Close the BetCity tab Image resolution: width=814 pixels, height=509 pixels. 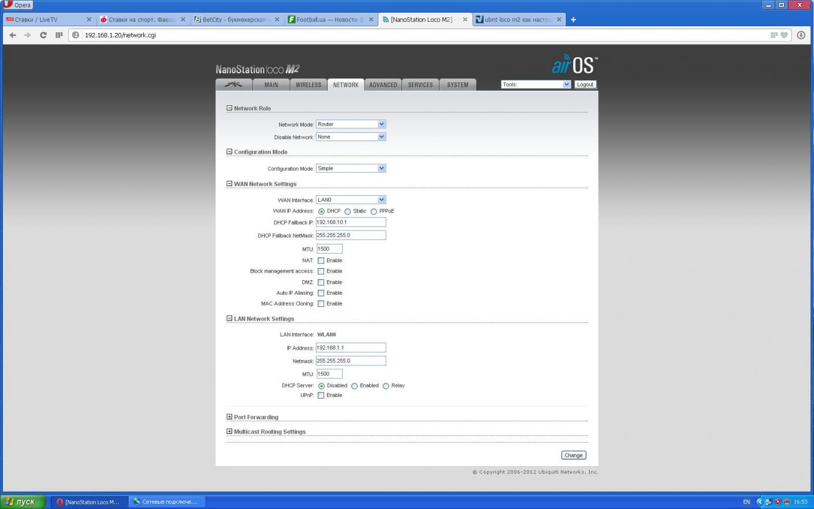coord(277,20)
